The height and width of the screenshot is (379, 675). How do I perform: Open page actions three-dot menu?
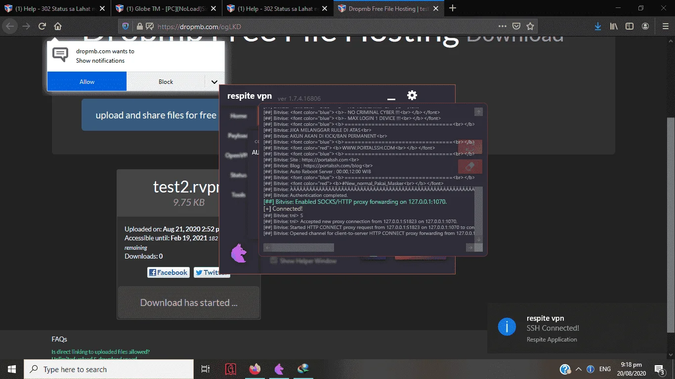coord(503,27)
